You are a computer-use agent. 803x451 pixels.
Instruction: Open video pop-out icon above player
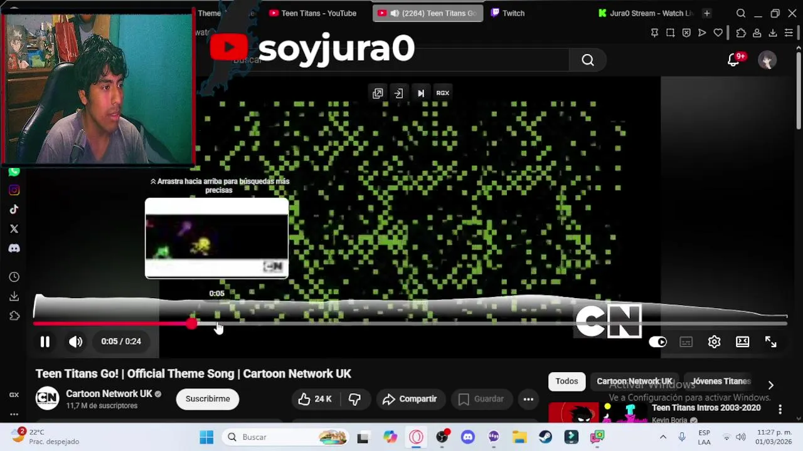coord(378,93)
